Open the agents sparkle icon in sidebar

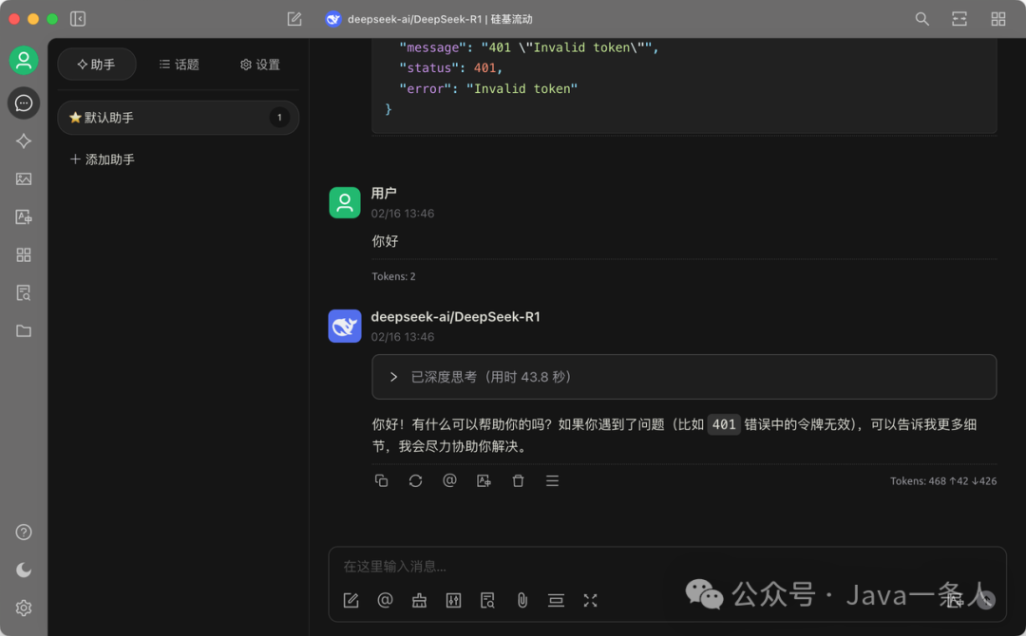24,141
